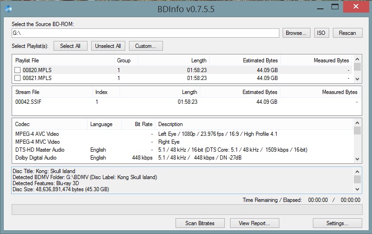Click the source BD-ROM path field
This screenshot has height=234, width=372.
145,33
